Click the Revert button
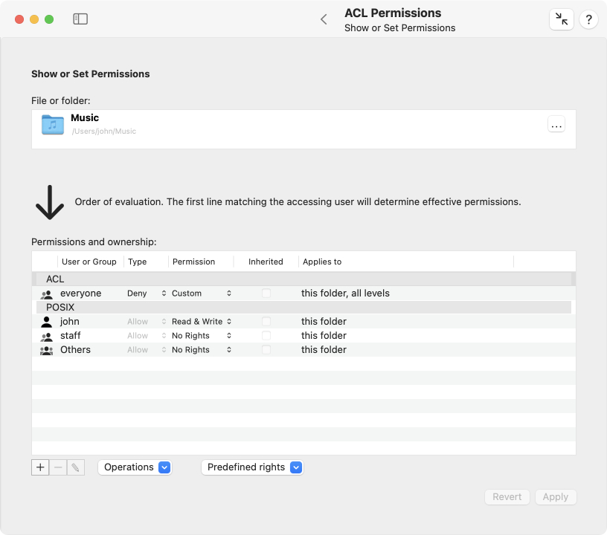This screenshot has width=607, height=535. (507, 496)
